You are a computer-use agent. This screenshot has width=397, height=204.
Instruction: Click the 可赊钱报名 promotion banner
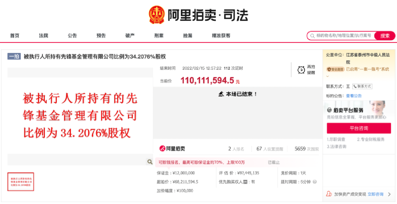tap(202, 162)
